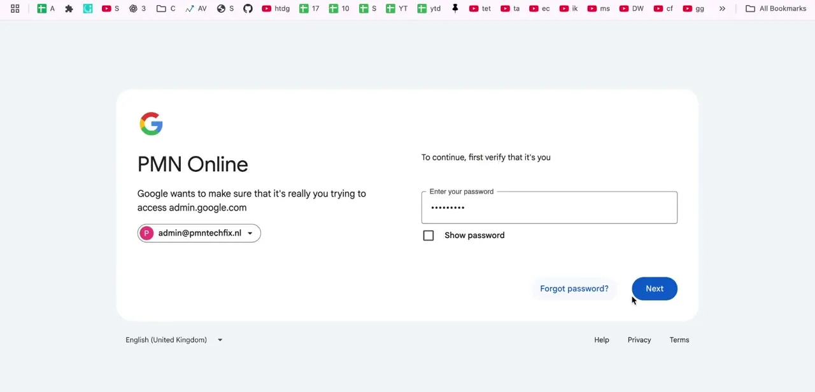The image size is (815, 392).
Task: Expand the admin@pmntechfix.nl account switcher
Action: (199, 233)
